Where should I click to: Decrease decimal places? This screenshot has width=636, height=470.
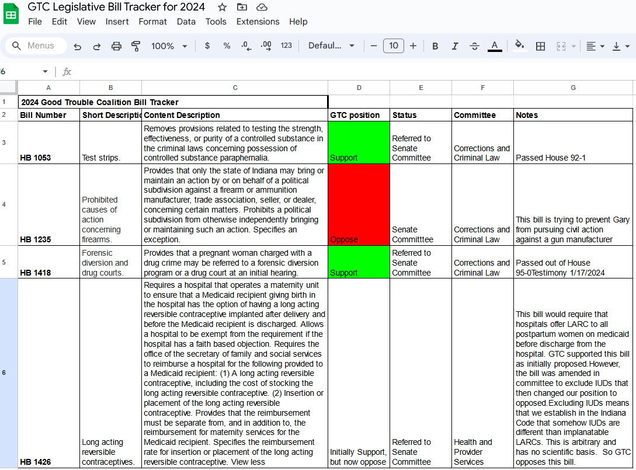point(246,46)
